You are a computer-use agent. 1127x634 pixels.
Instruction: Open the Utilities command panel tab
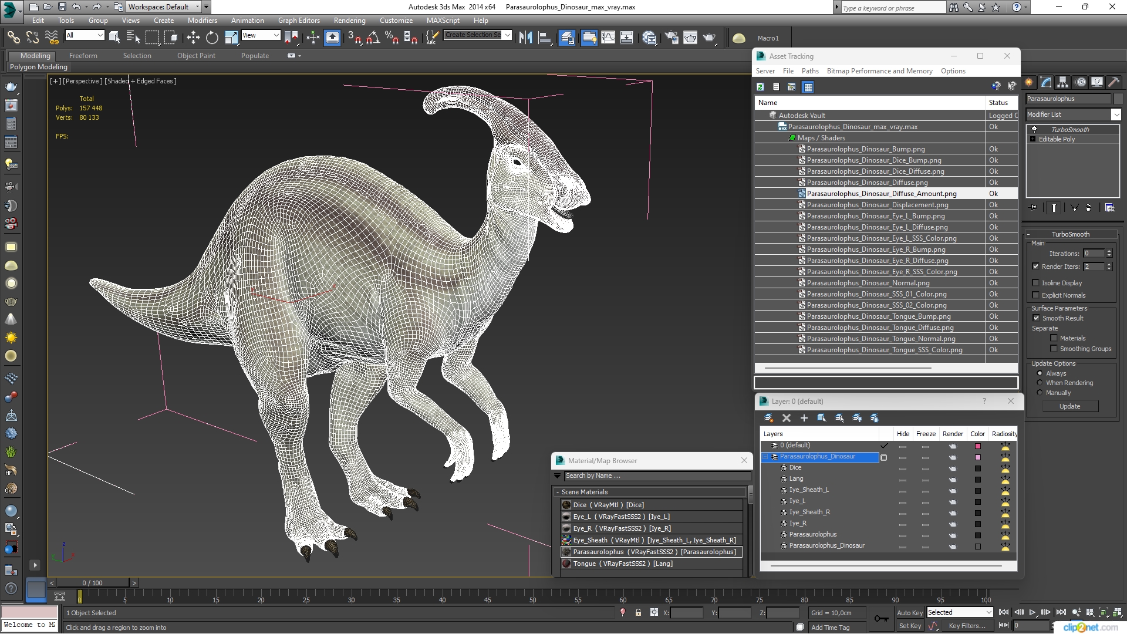tap(1114, 82)
